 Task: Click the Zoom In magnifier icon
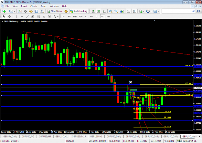coord(111,11)
